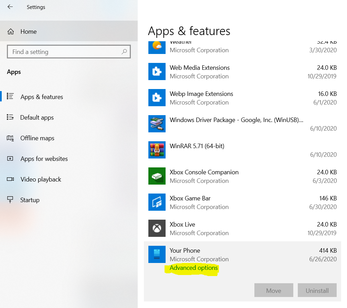Click the Apps & features list icon
This screenshot has width=347, height=308.
click(10, 96)
